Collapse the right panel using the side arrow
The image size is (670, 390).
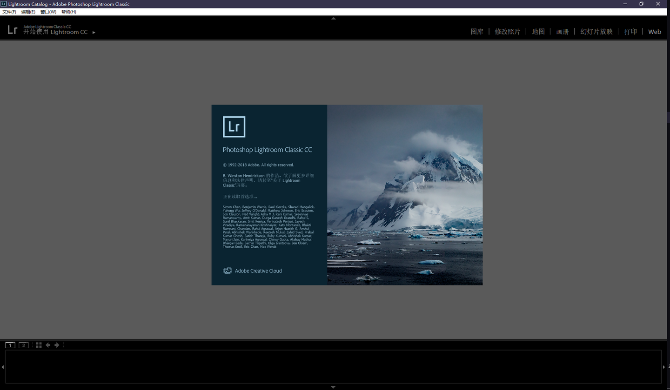tap(664, 367)
